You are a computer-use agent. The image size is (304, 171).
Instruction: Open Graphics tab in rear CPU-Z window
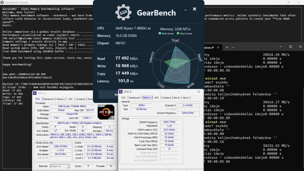[x=81, y=99]
